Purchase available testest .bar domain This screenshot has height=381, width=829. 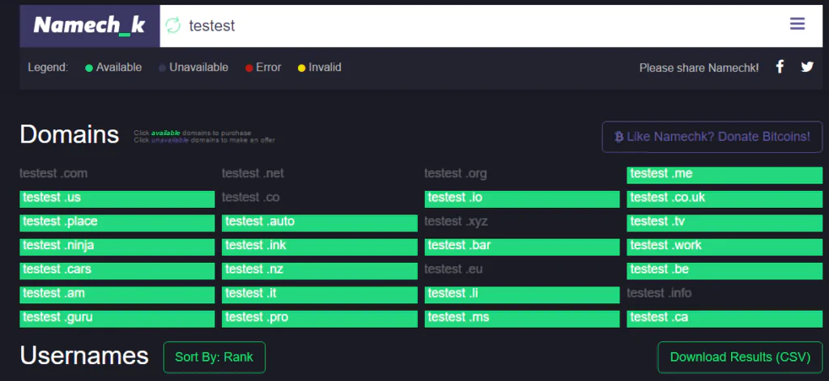click(522, 247)
